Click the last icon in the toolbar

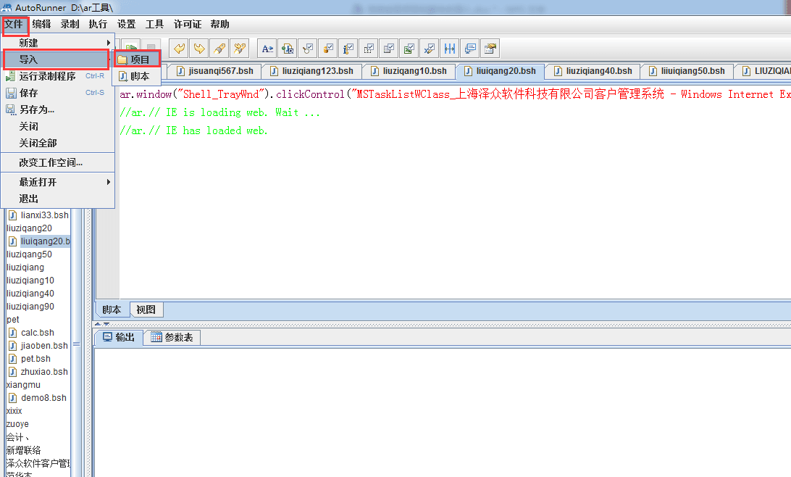(490, 49)
